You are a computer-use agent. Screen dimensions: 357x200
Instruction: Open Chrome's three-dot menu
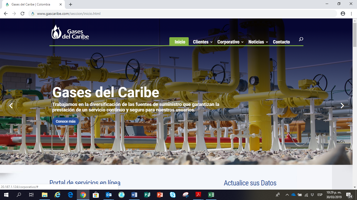pyautogui.click(x=351, y=14)
